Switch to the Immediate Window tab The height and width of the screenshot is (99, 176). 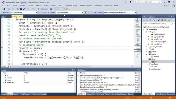(x=119, y=94)
